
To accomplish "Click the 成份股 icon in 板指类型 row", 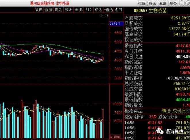I will pos(188,111).
